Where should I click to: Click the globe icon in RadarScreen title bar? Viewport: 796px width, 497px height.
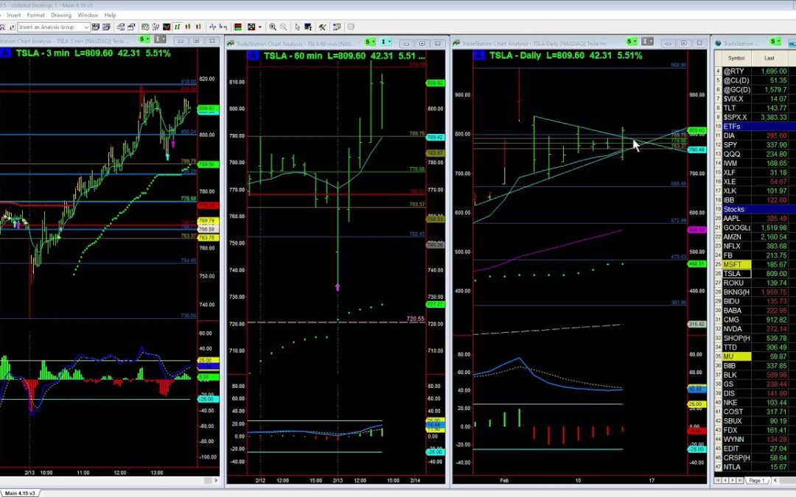click(719, 43)
